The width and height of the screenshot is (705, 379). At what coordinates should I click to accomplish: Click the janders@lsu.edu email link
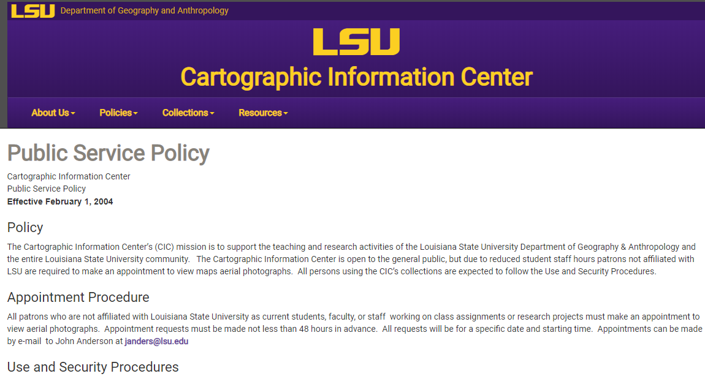click(x=156, y=341)
